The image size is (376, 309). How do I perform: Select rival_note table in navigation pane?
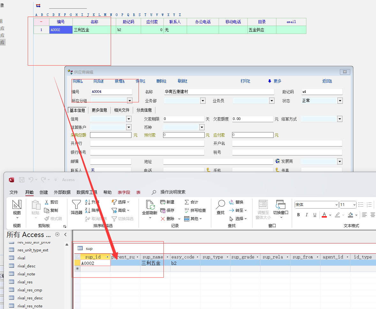[x=26, y=274]
